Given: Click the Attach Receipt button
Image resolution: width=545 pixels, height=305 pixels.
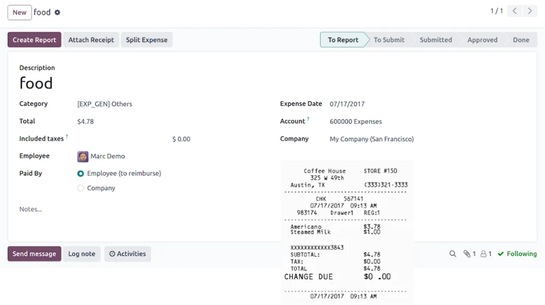Looking at the screenshot, I should tap(91, 40).
